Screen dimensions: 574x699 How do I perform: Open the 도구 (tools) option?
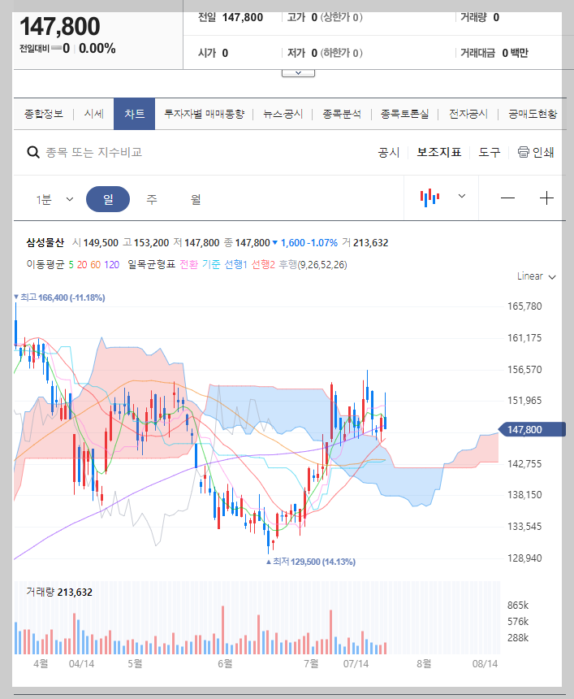(x=490, y=153)
